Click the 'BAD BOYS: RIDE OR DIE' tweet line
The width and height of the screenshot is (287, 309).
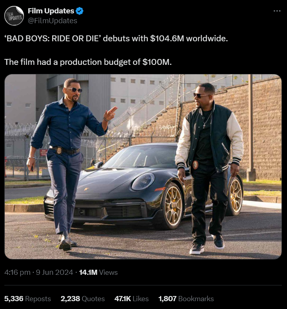click(x=116, y=40)
